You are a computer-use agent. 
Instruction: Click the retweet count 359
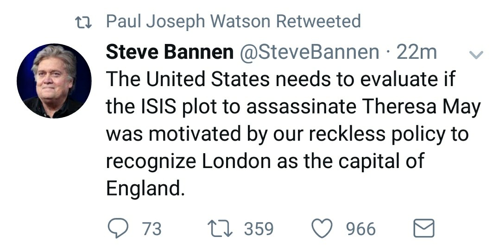pyautogui.click(x=259, y=229)
